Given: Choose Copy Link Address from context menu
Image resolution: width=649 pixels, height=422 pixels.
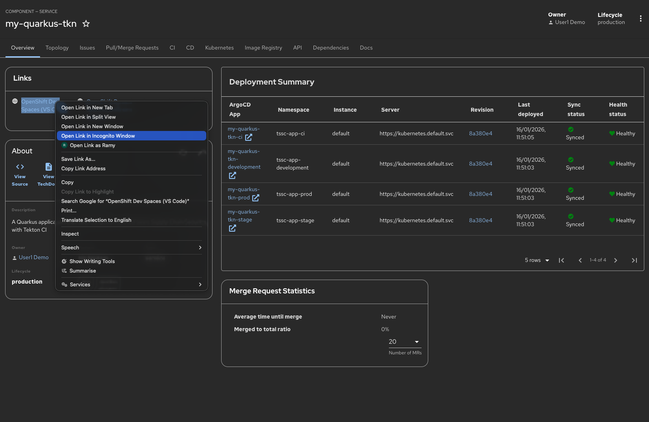Looking at the screenshot, I should point(83,168).
